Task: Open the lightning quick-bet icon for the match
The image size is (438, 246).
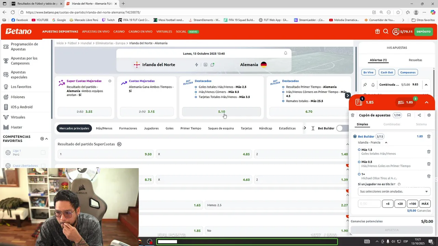Action: point(196,65)
